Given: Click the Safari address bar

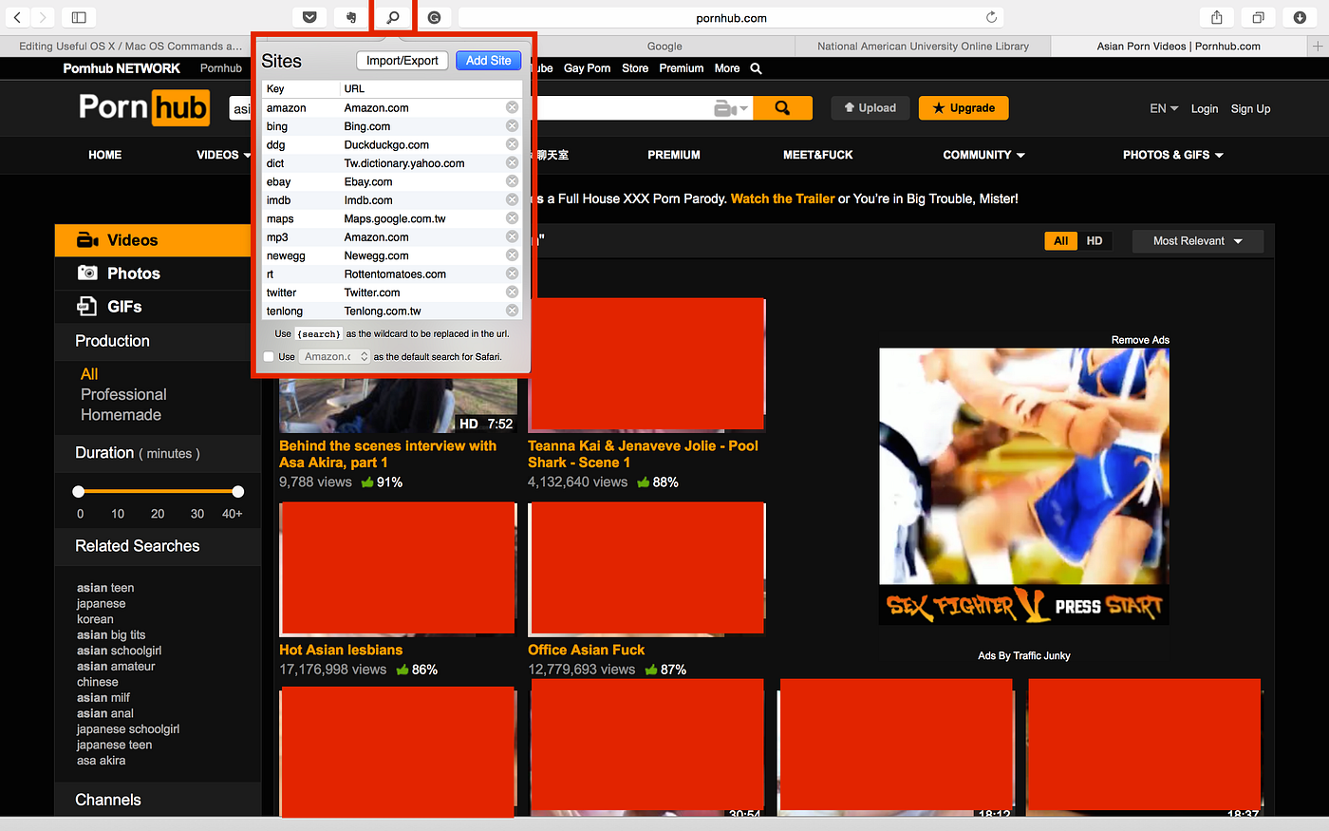Looking at the screenshot, I should (731, 17).
